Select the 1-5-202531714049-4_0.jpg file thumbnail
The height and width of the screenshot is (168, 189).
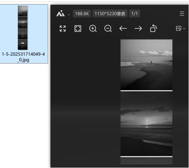coord(23,28)
